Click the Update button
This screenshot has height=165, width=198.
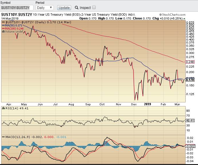coord(64,8)
